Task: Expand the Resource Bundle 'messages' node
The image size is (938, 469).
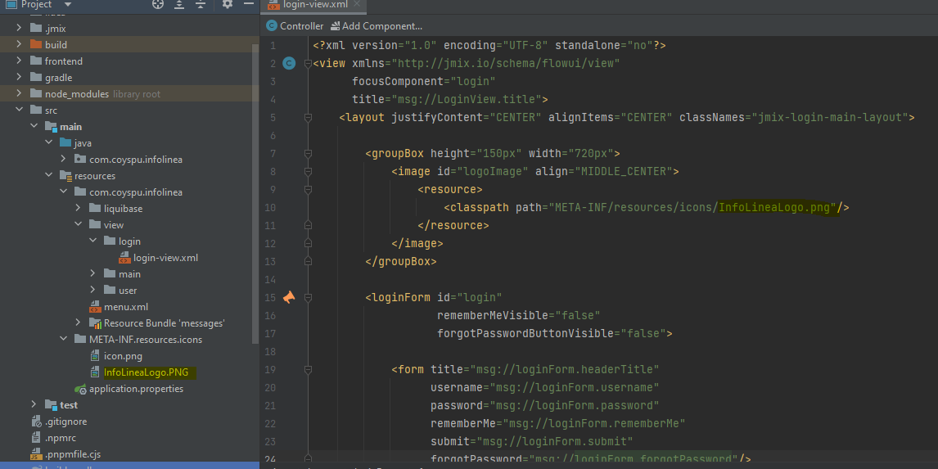Action: (78, 323)
